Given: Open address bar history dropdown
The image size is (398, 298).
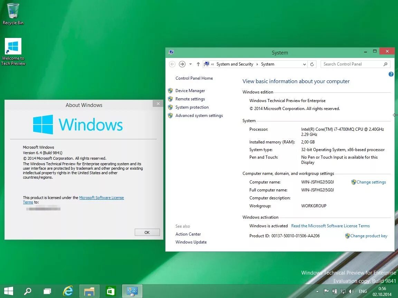Looking at the screenshot, I should click(x=304, y=64).
